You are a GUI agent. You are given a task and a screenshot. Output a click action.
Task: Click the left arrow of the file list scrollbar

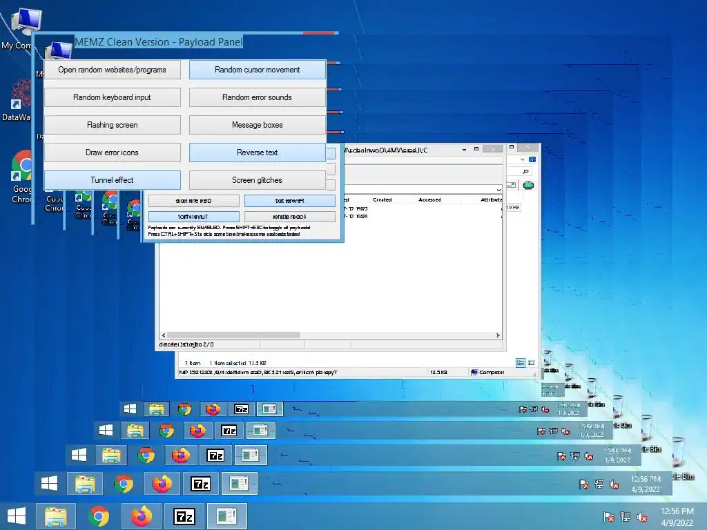point(164,335)
